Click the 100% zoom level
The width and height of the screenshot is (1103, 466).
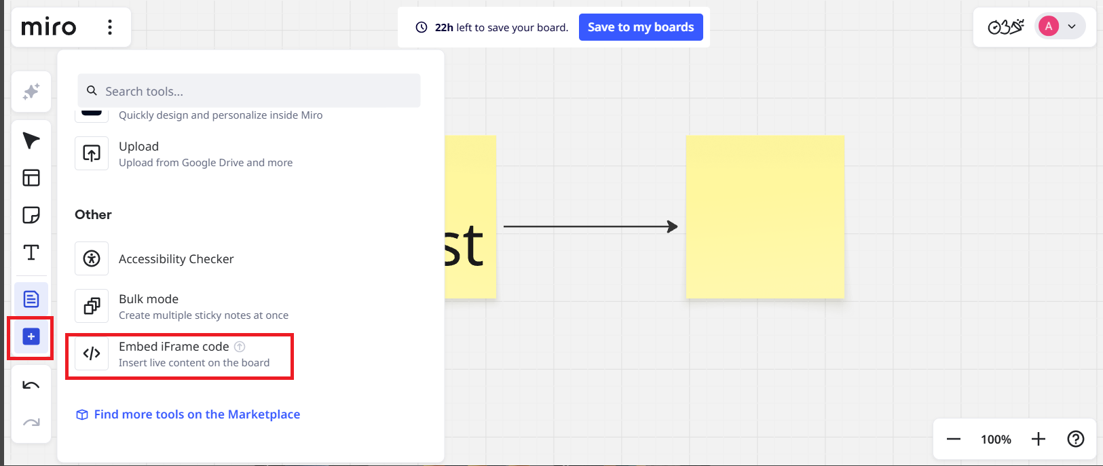point(996,440)
